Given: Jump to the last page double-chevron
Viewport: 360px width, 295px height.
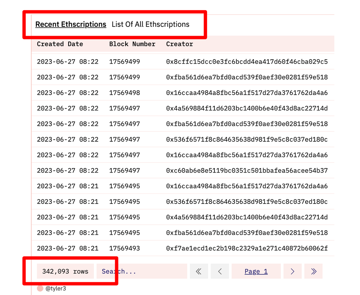Looking at the screenshot, I should (x=313, y=271).
